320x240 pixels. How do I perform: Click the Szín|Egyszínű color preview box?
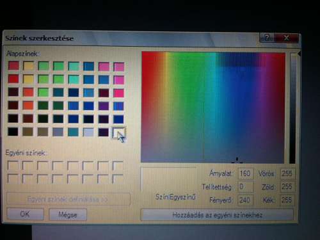tap(168, 179)
